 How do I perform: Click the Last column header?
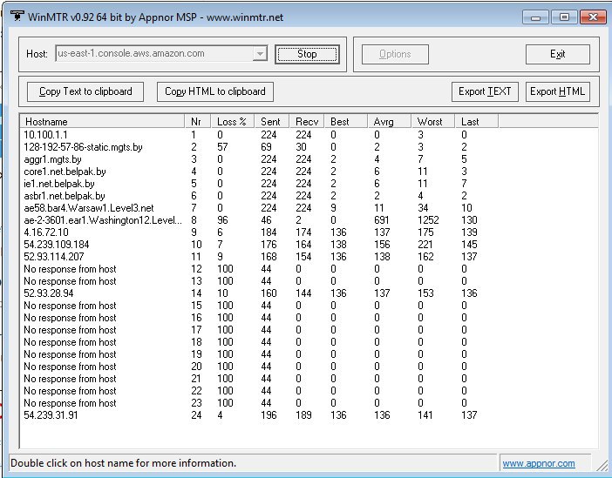pyautogui.click(x=477, y=122)
